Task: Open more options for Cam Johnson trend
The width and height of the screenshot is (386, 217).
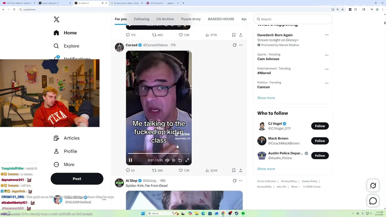Action: [x=327, y=55]
